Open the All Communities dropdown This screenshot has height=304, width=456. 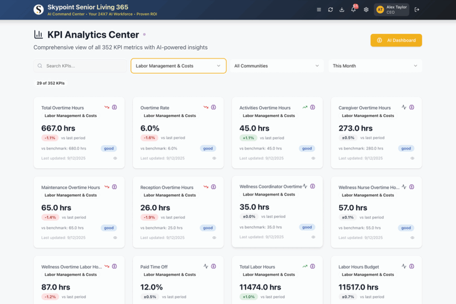pos(277,66)
